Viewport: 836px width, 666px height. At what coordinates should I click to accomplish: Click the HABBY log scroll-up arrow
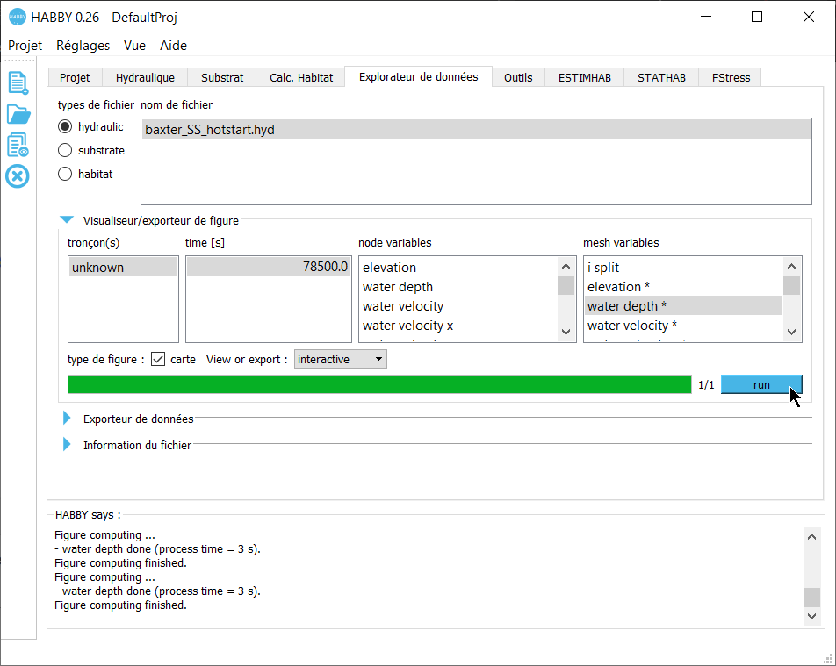(x=811, y=537)
